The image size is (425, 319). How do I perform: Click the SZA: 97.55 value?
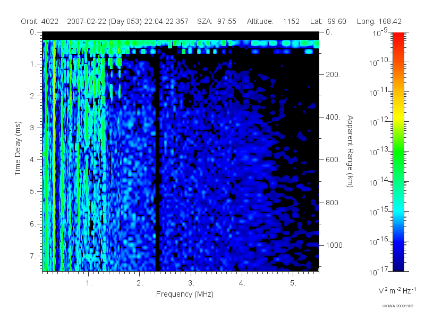tap(217, 21)
